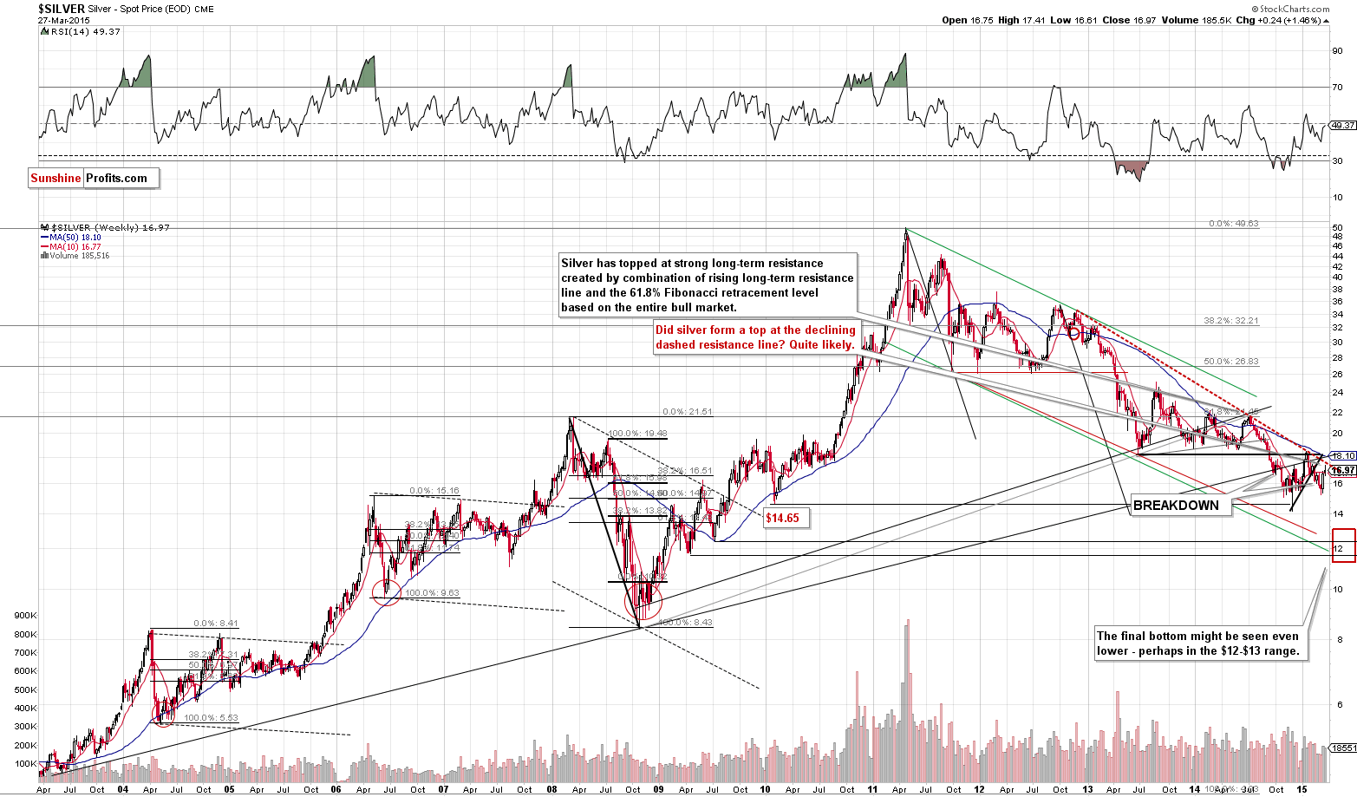The width and height of the screenshot is (1357, 797).
Task: Click the 04 year label on time axis
Action: point(123,789)
